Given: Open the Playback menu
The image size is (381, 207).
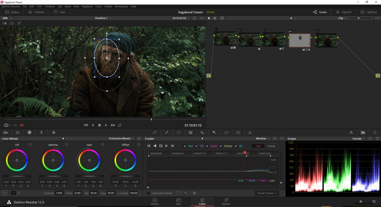Looking at the screenshot, I should (87, 6).
